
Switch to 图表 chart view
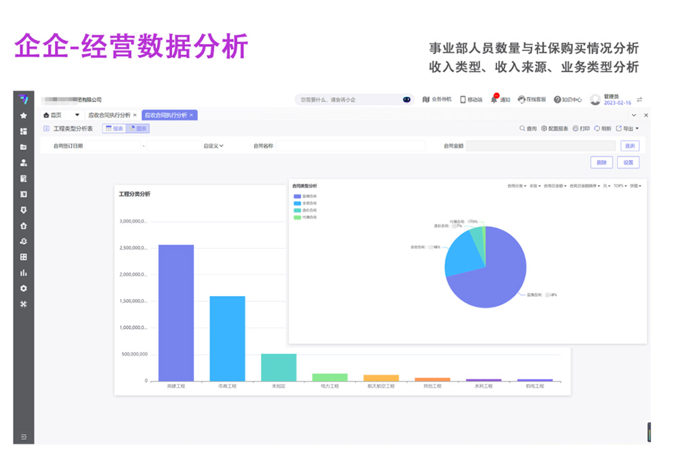[136, 129]
